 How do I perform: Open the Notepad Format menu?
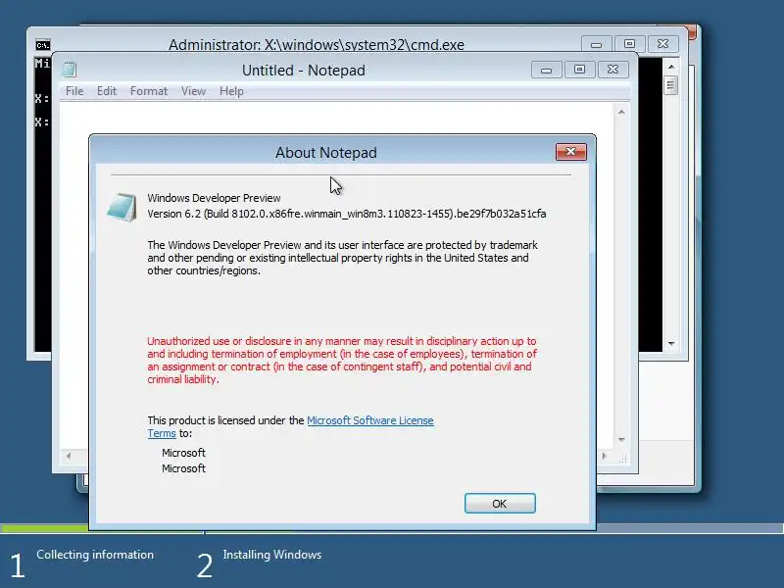coord(149,91)
